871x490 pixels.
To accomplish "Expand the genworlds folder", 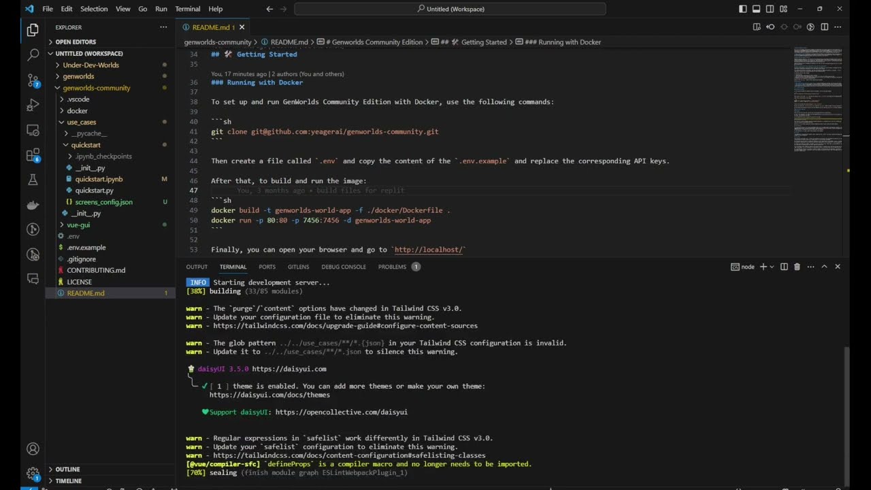I will click(x=110, y=76).
